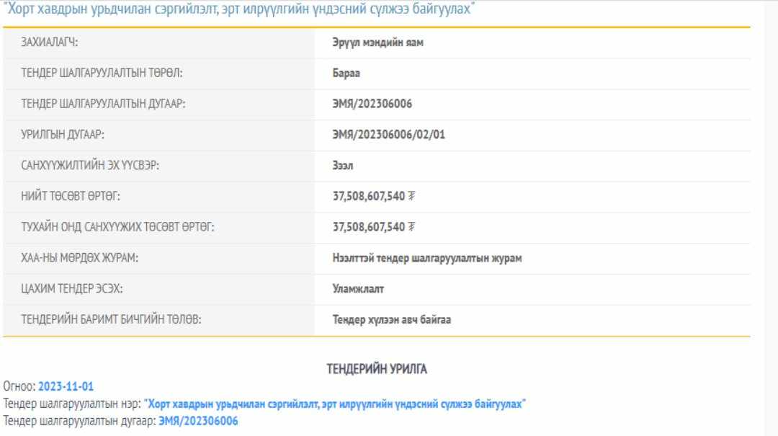This screenshot has width=778, height=436.
Task: Click the bottom ЭМЯ/202306006 tender number link
Action: 198,421
